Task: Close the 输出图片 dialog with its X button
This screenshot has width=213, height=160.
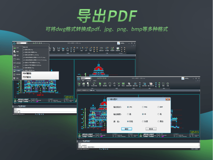Action: coord(168,99)
